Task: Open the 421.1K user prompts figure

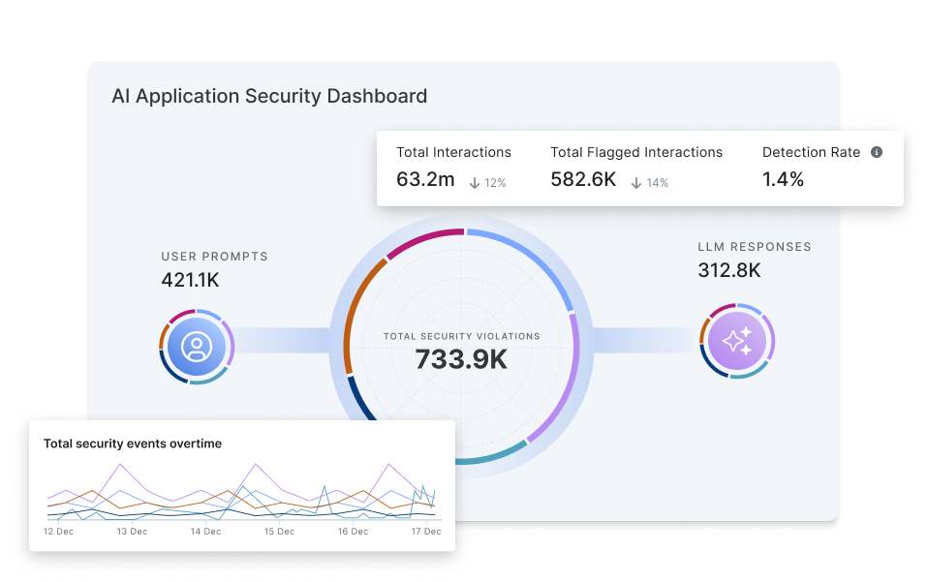Action: pos(192,280)
